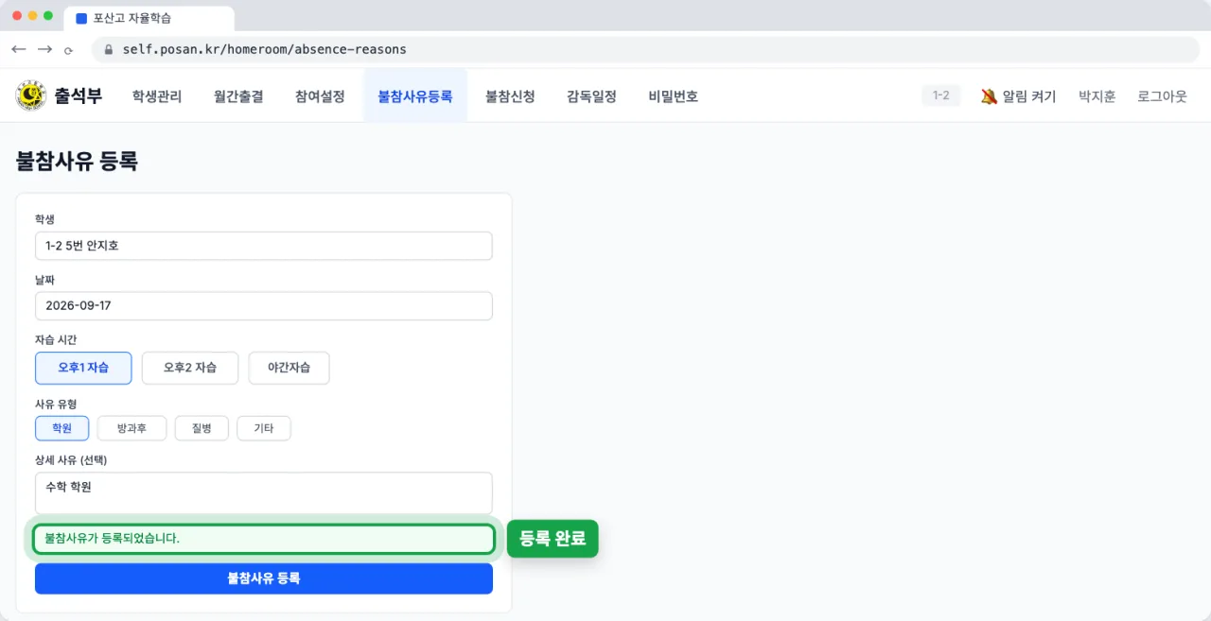This screenshot has width=1211, height=621.
Task: Click the 사유 유형 label
Action: point(56,404)
